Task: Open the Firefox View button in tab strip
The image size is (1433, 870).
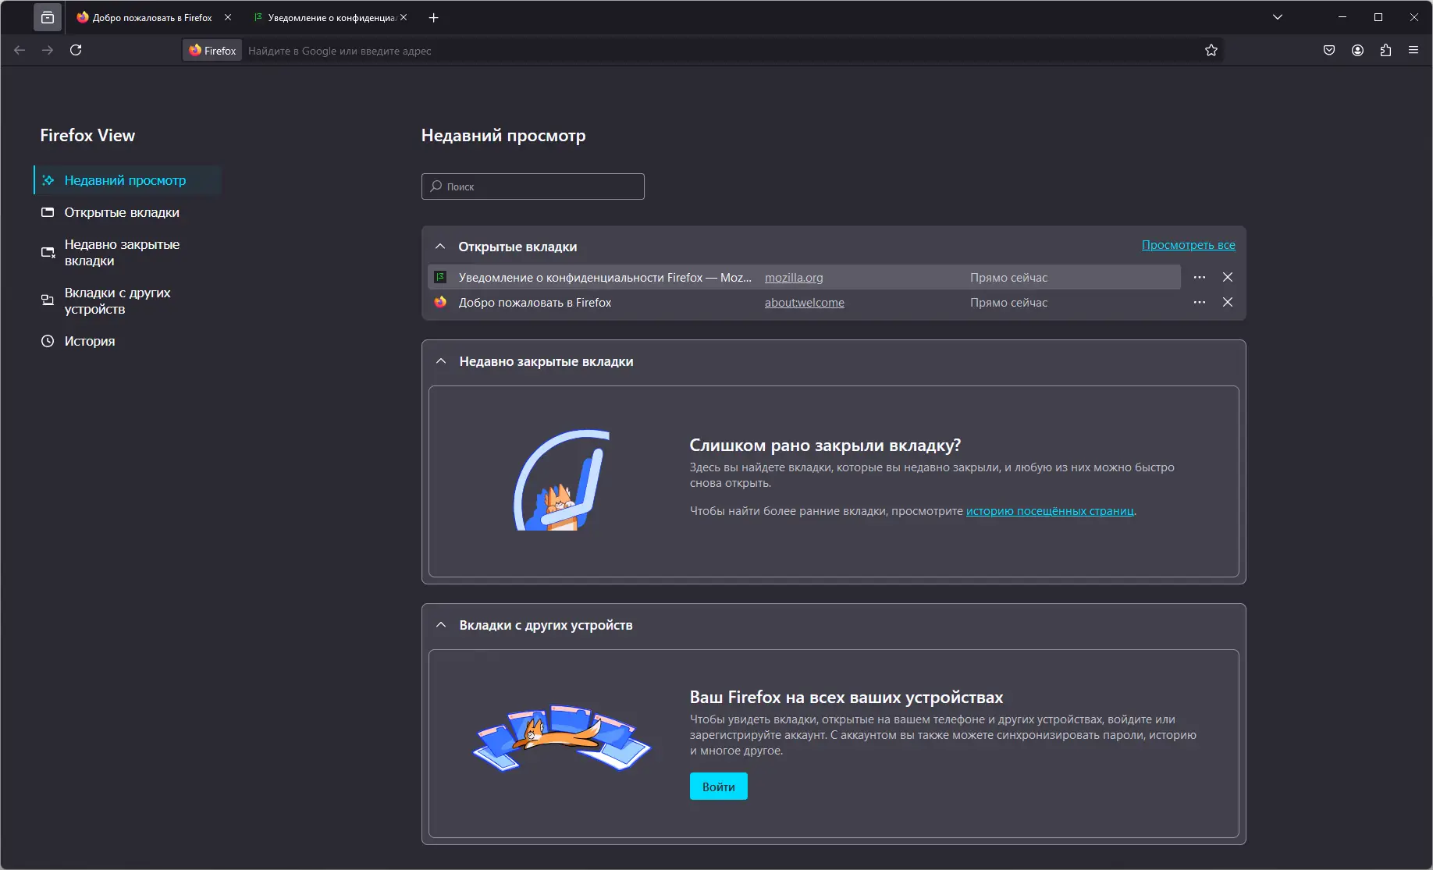Action: point(48,17)
